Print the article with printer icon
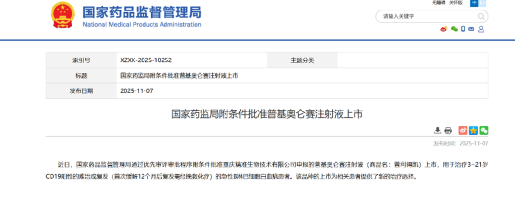515x201 pixels. click(448, 131)
